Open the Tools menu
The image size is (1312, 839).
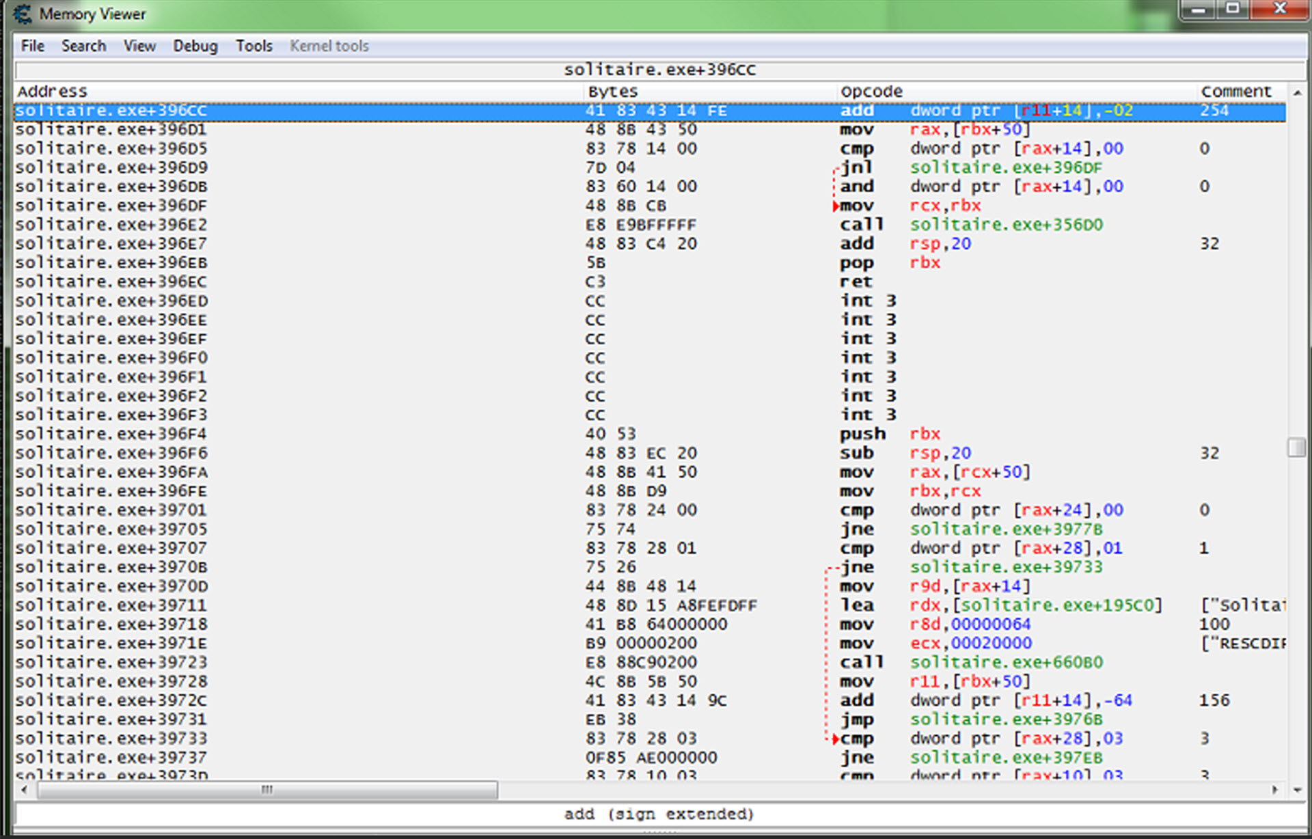click(254, 46)
